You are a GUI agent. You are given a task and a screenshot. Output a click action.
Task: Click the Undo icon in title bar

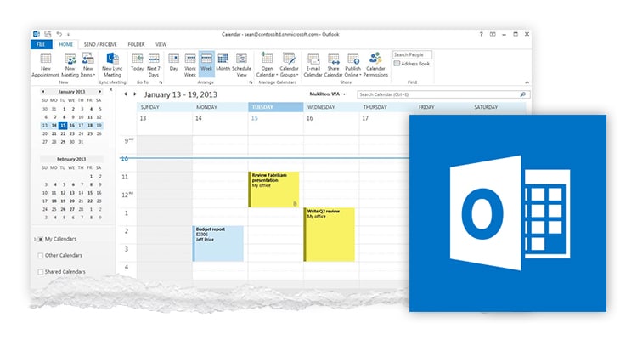click(x=59, y=34)
